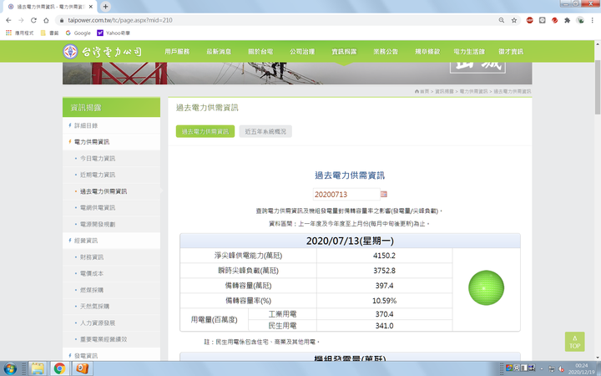Screen dimensions: 601x376
Task: Open the Google bookmark
Action: pyautogui.click(x=78, y=33)
